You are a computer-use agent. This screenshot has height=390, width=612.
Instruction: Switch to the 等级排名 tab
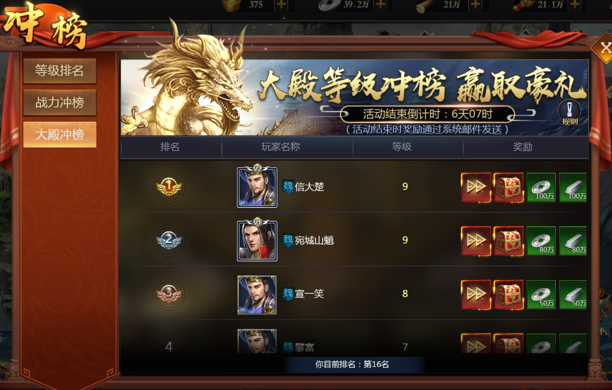tap(60, 71)
